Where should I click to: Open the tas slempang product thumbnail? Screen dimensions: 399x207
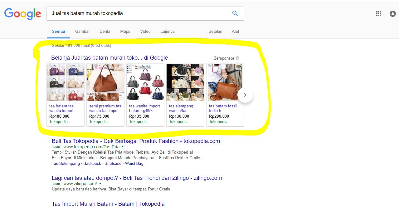pyautogui.click(x=185, y=82)
